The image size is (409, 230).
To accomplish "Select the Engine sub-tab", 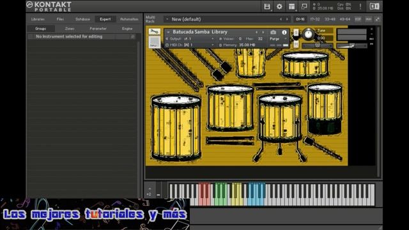I will (x=127, y=28).
